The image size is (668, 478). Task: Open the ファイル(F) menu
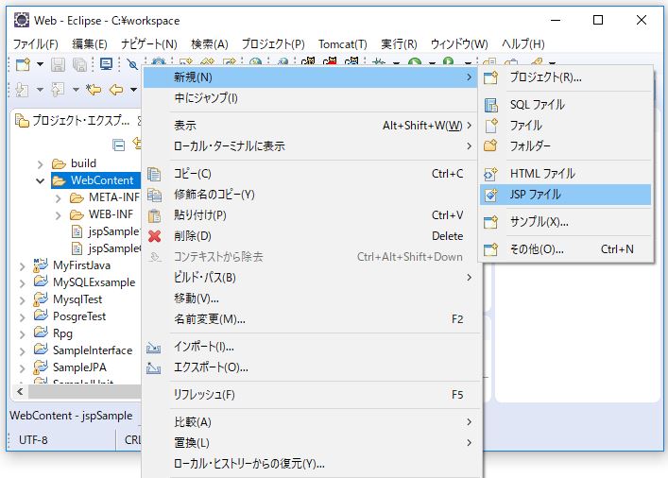point(35,43)
